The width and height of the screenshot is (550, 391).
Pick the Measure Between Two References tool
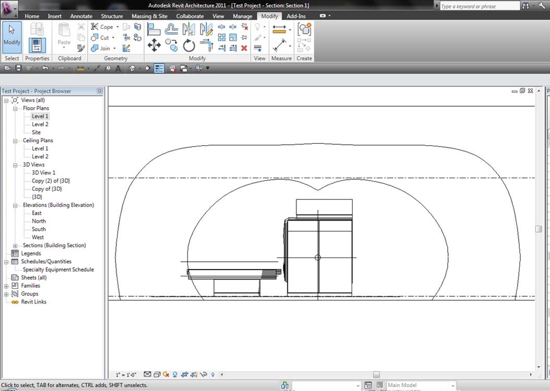279,29
